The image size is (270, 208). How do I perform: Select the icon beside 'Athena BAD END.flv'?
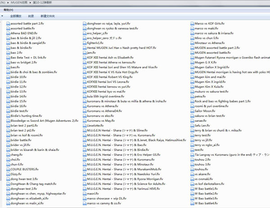8,33
